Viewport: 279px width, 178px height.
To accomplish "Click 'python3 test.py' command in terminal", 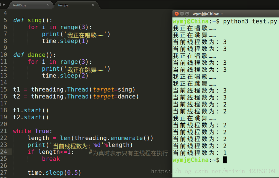I will [x=250, y=21].
